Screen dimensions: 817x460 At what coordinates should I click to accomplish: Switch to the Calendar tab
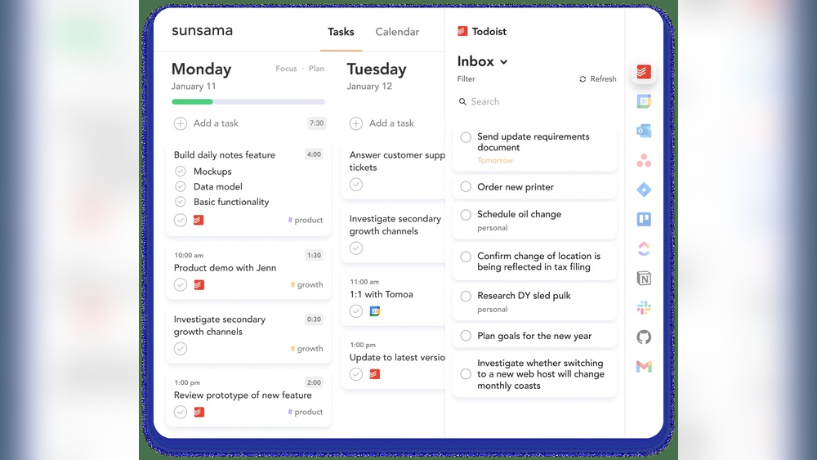(x=397, y=32)
